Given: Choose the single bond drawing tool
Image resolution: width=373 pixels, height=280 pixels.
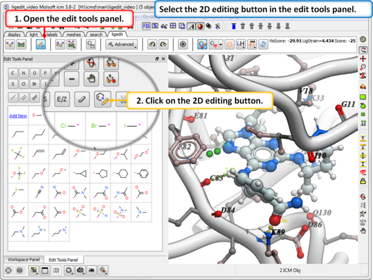Looking at the screenshot, I should coord(13,98).
